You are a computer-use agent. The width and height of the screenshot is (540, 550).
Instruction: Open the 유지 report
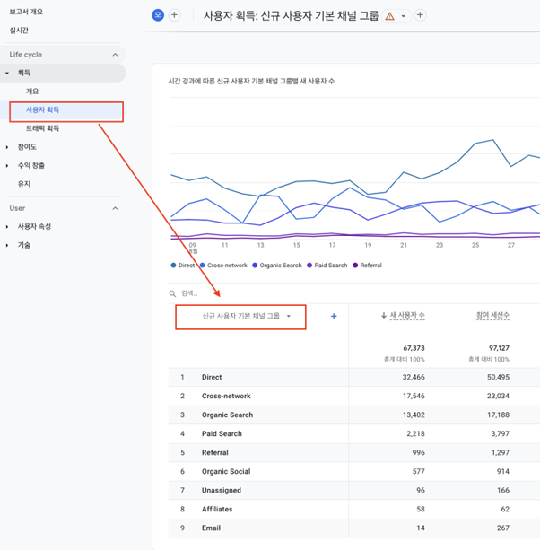tap(24, 184)
